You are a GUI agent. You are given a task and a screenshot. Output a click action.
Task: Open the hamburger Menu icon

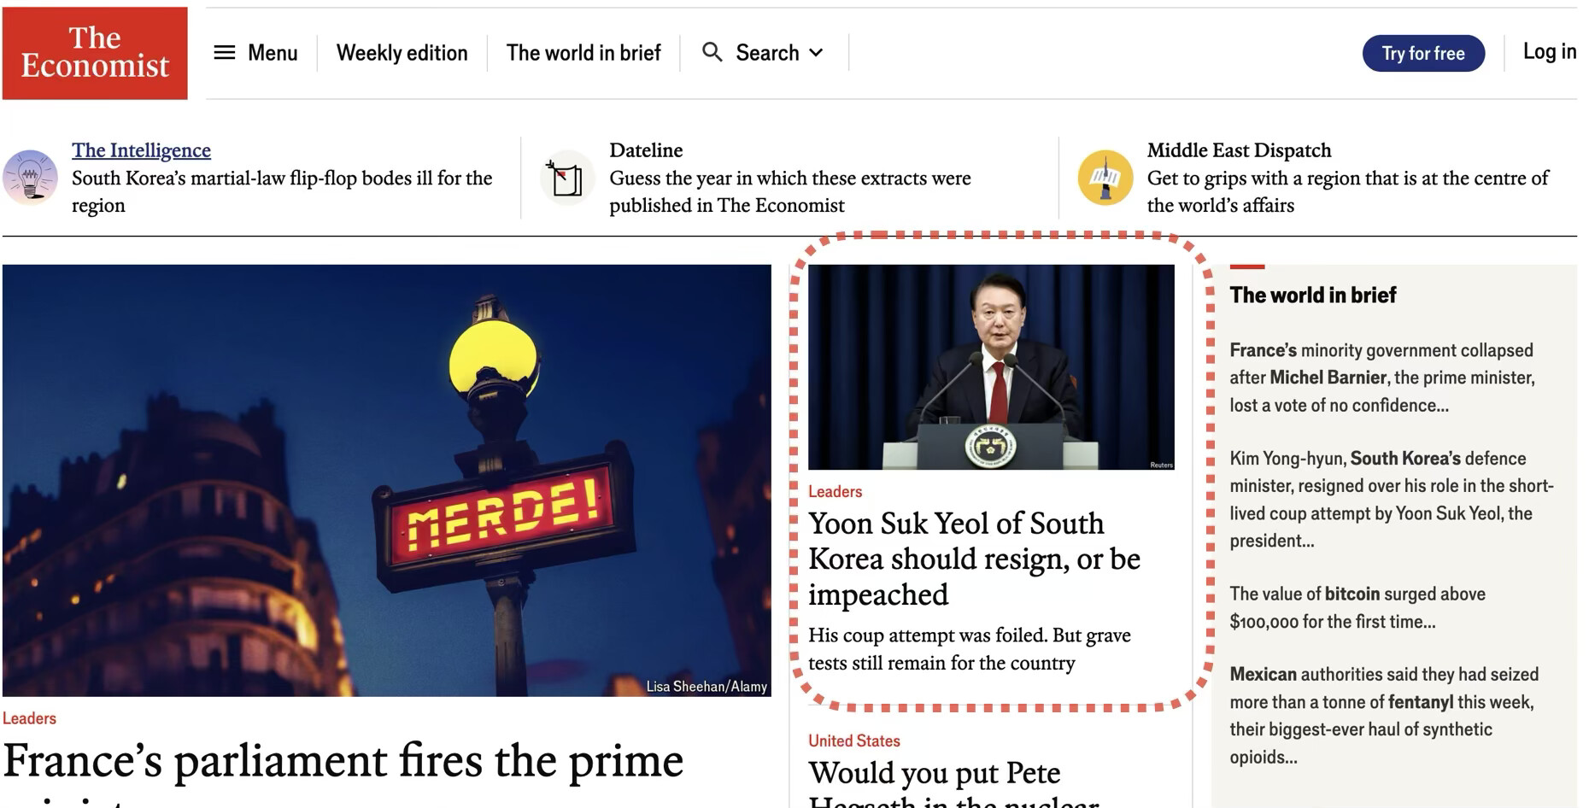point(225,53)
